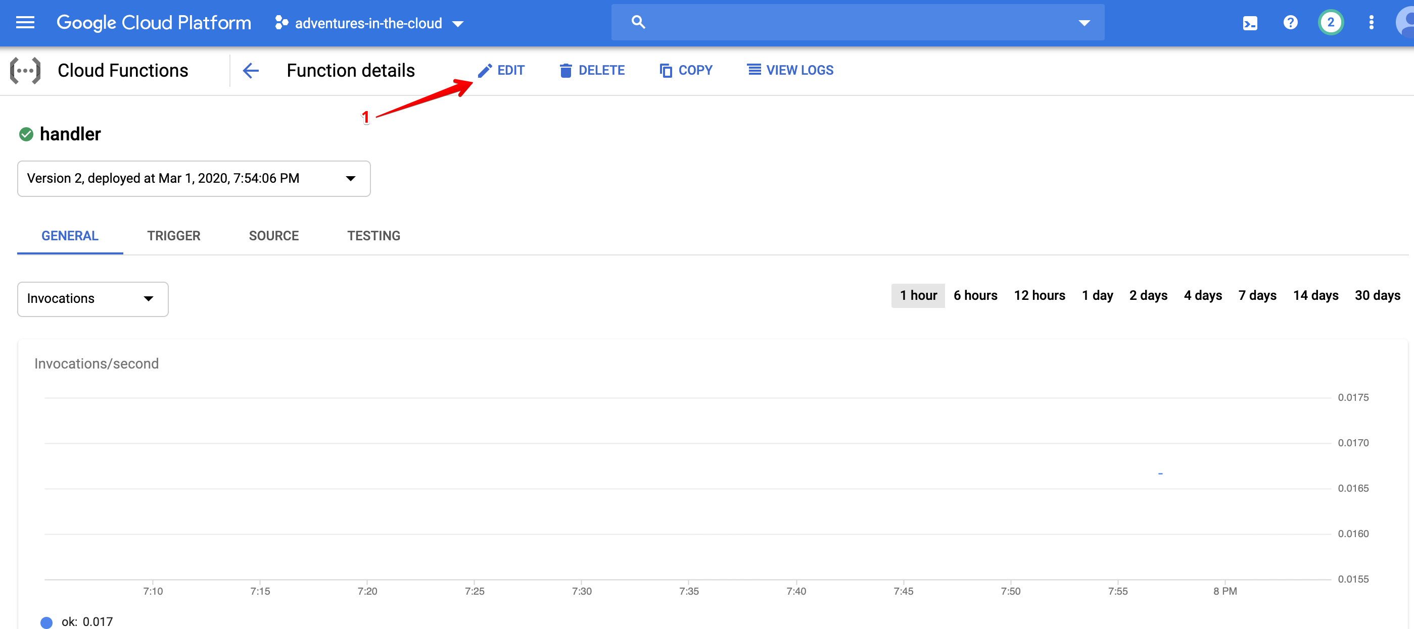Screen dimensions: 1414x629
Task: Click the DELETE trash icon
Action: [x=565, y=70]
